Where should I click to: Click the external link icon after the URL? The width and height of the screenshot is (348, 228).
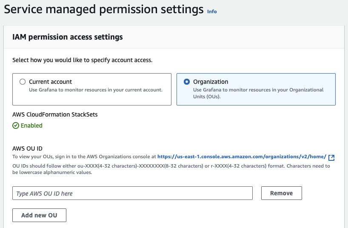[331, 157]
